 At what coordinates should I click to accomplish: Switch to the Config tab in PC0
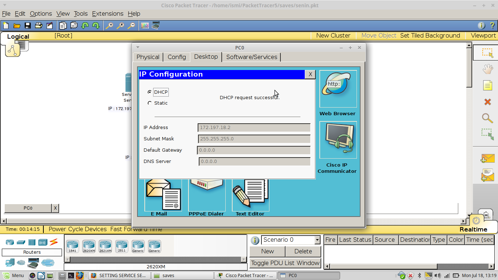[x=177, y=57]
